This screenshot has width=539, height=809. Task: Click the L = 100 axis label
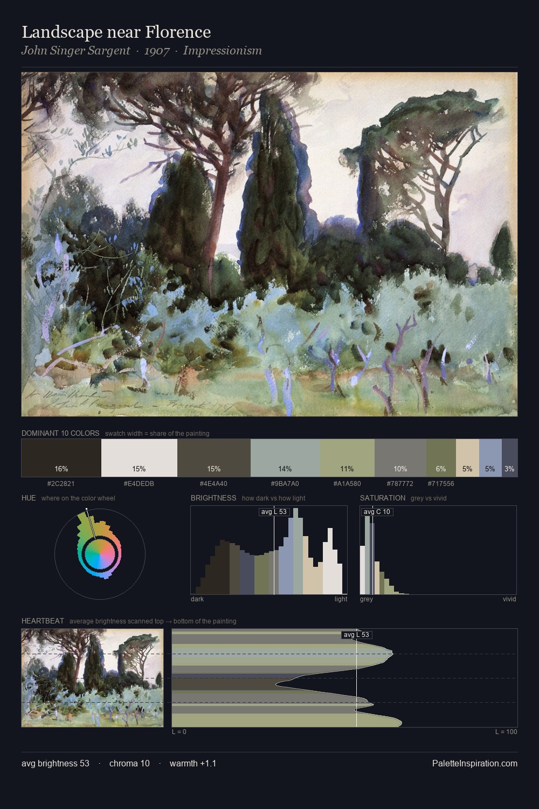[506, 732]
